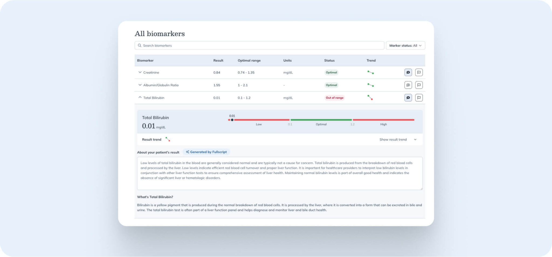
Task: View the trend indicator for Creatinine
Action: (x=370, y=72)
